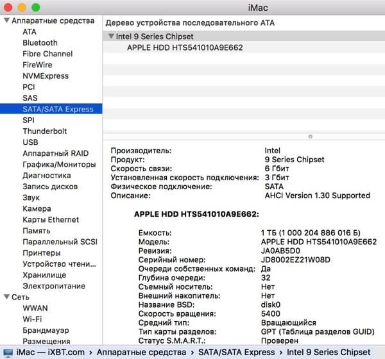Click the queue depth value 32
Viewport: 385px width, 359px height.
[x=266, y=278]
